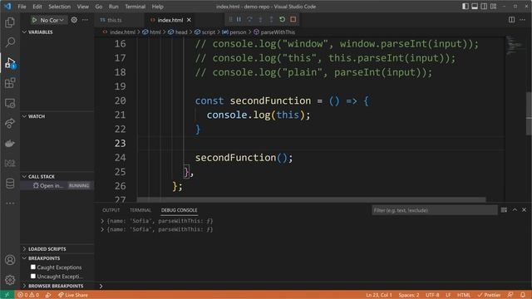Open Live Share icon in activity bar
532x299 pixels.
pos(10,123)
